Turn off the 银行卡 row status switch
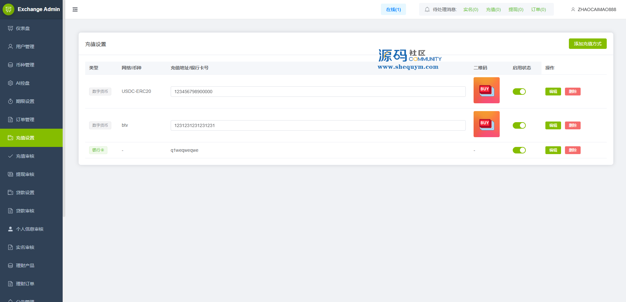This screenshot has width=626, height=302. (519, 150)
